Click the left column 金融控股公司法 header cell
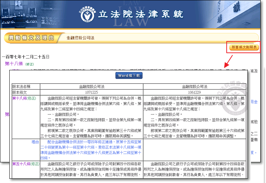 pyautogui.click(x=91, y=86)
